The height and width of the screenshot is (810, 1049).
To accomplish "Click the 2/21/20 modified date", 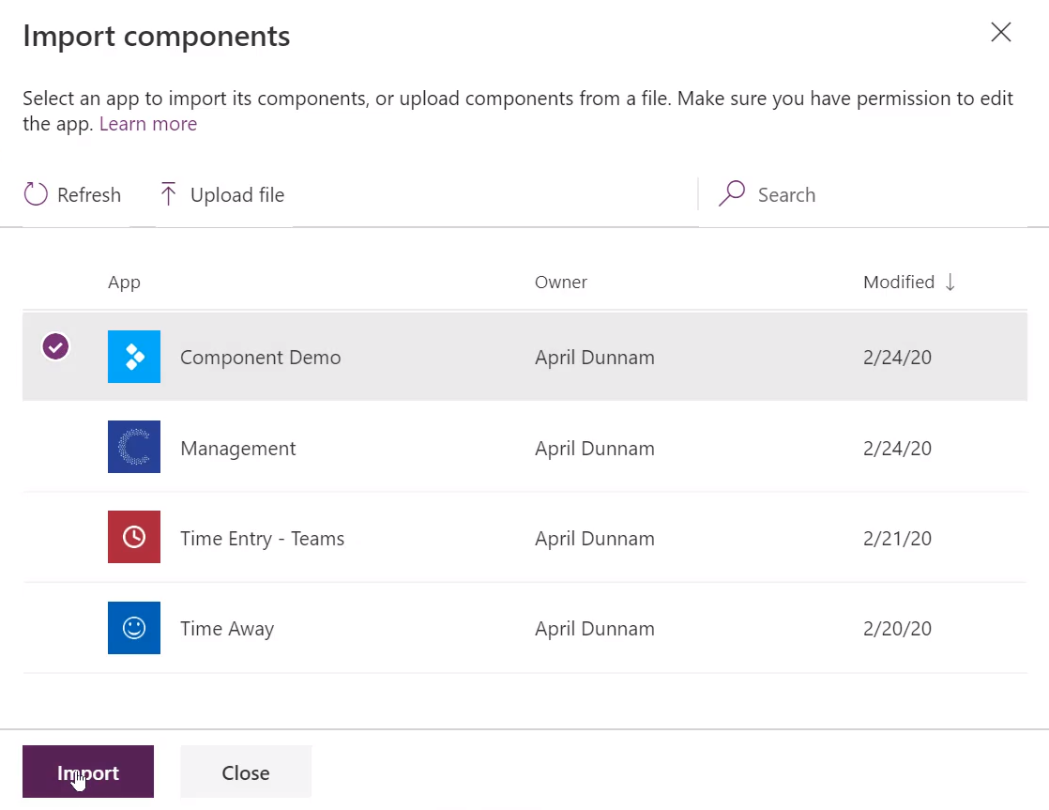I will click(897, 538).
